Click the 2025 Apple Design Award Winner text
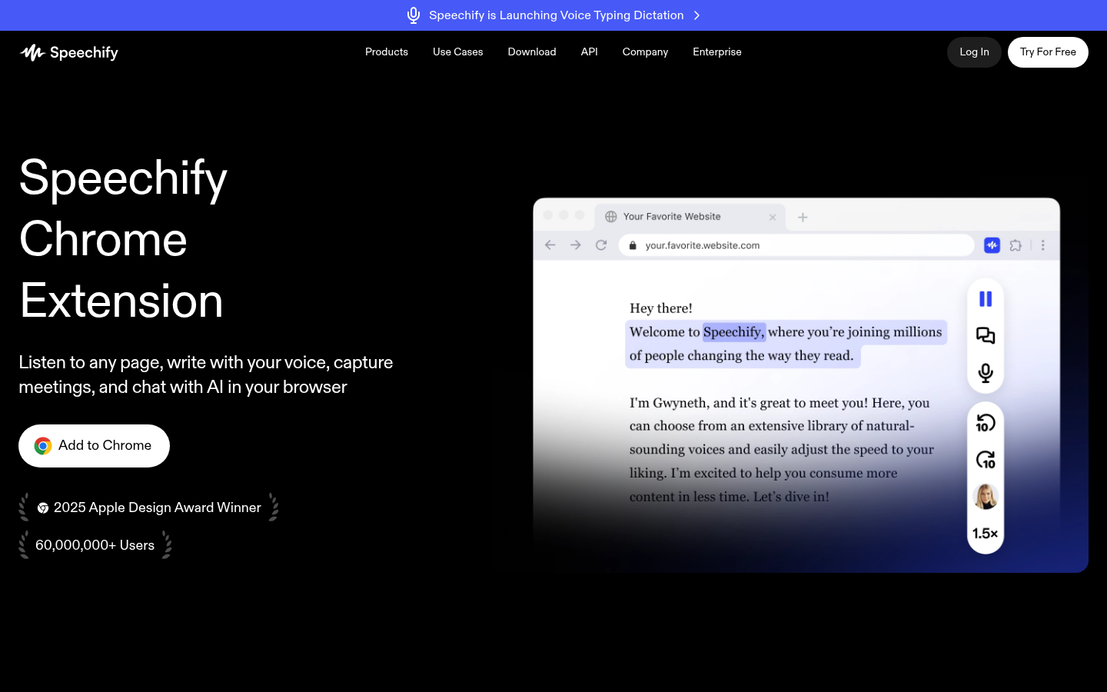1107x692 pixels. (x=158, y=507)
